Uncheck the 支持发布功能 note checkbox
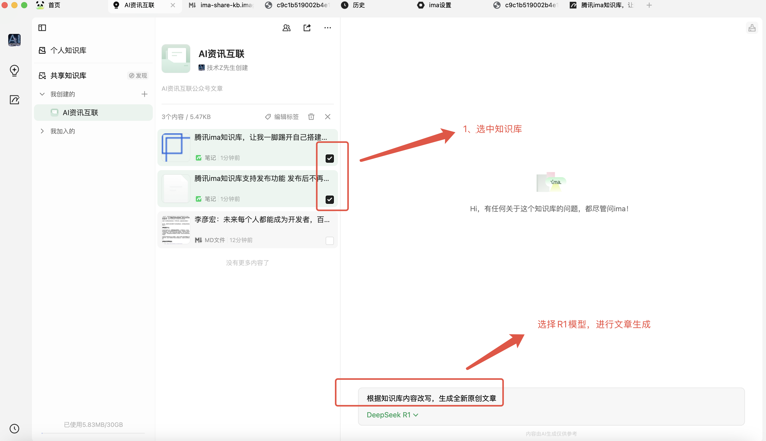This screenshot has width=766, height=441. click(x=330, y=200)
